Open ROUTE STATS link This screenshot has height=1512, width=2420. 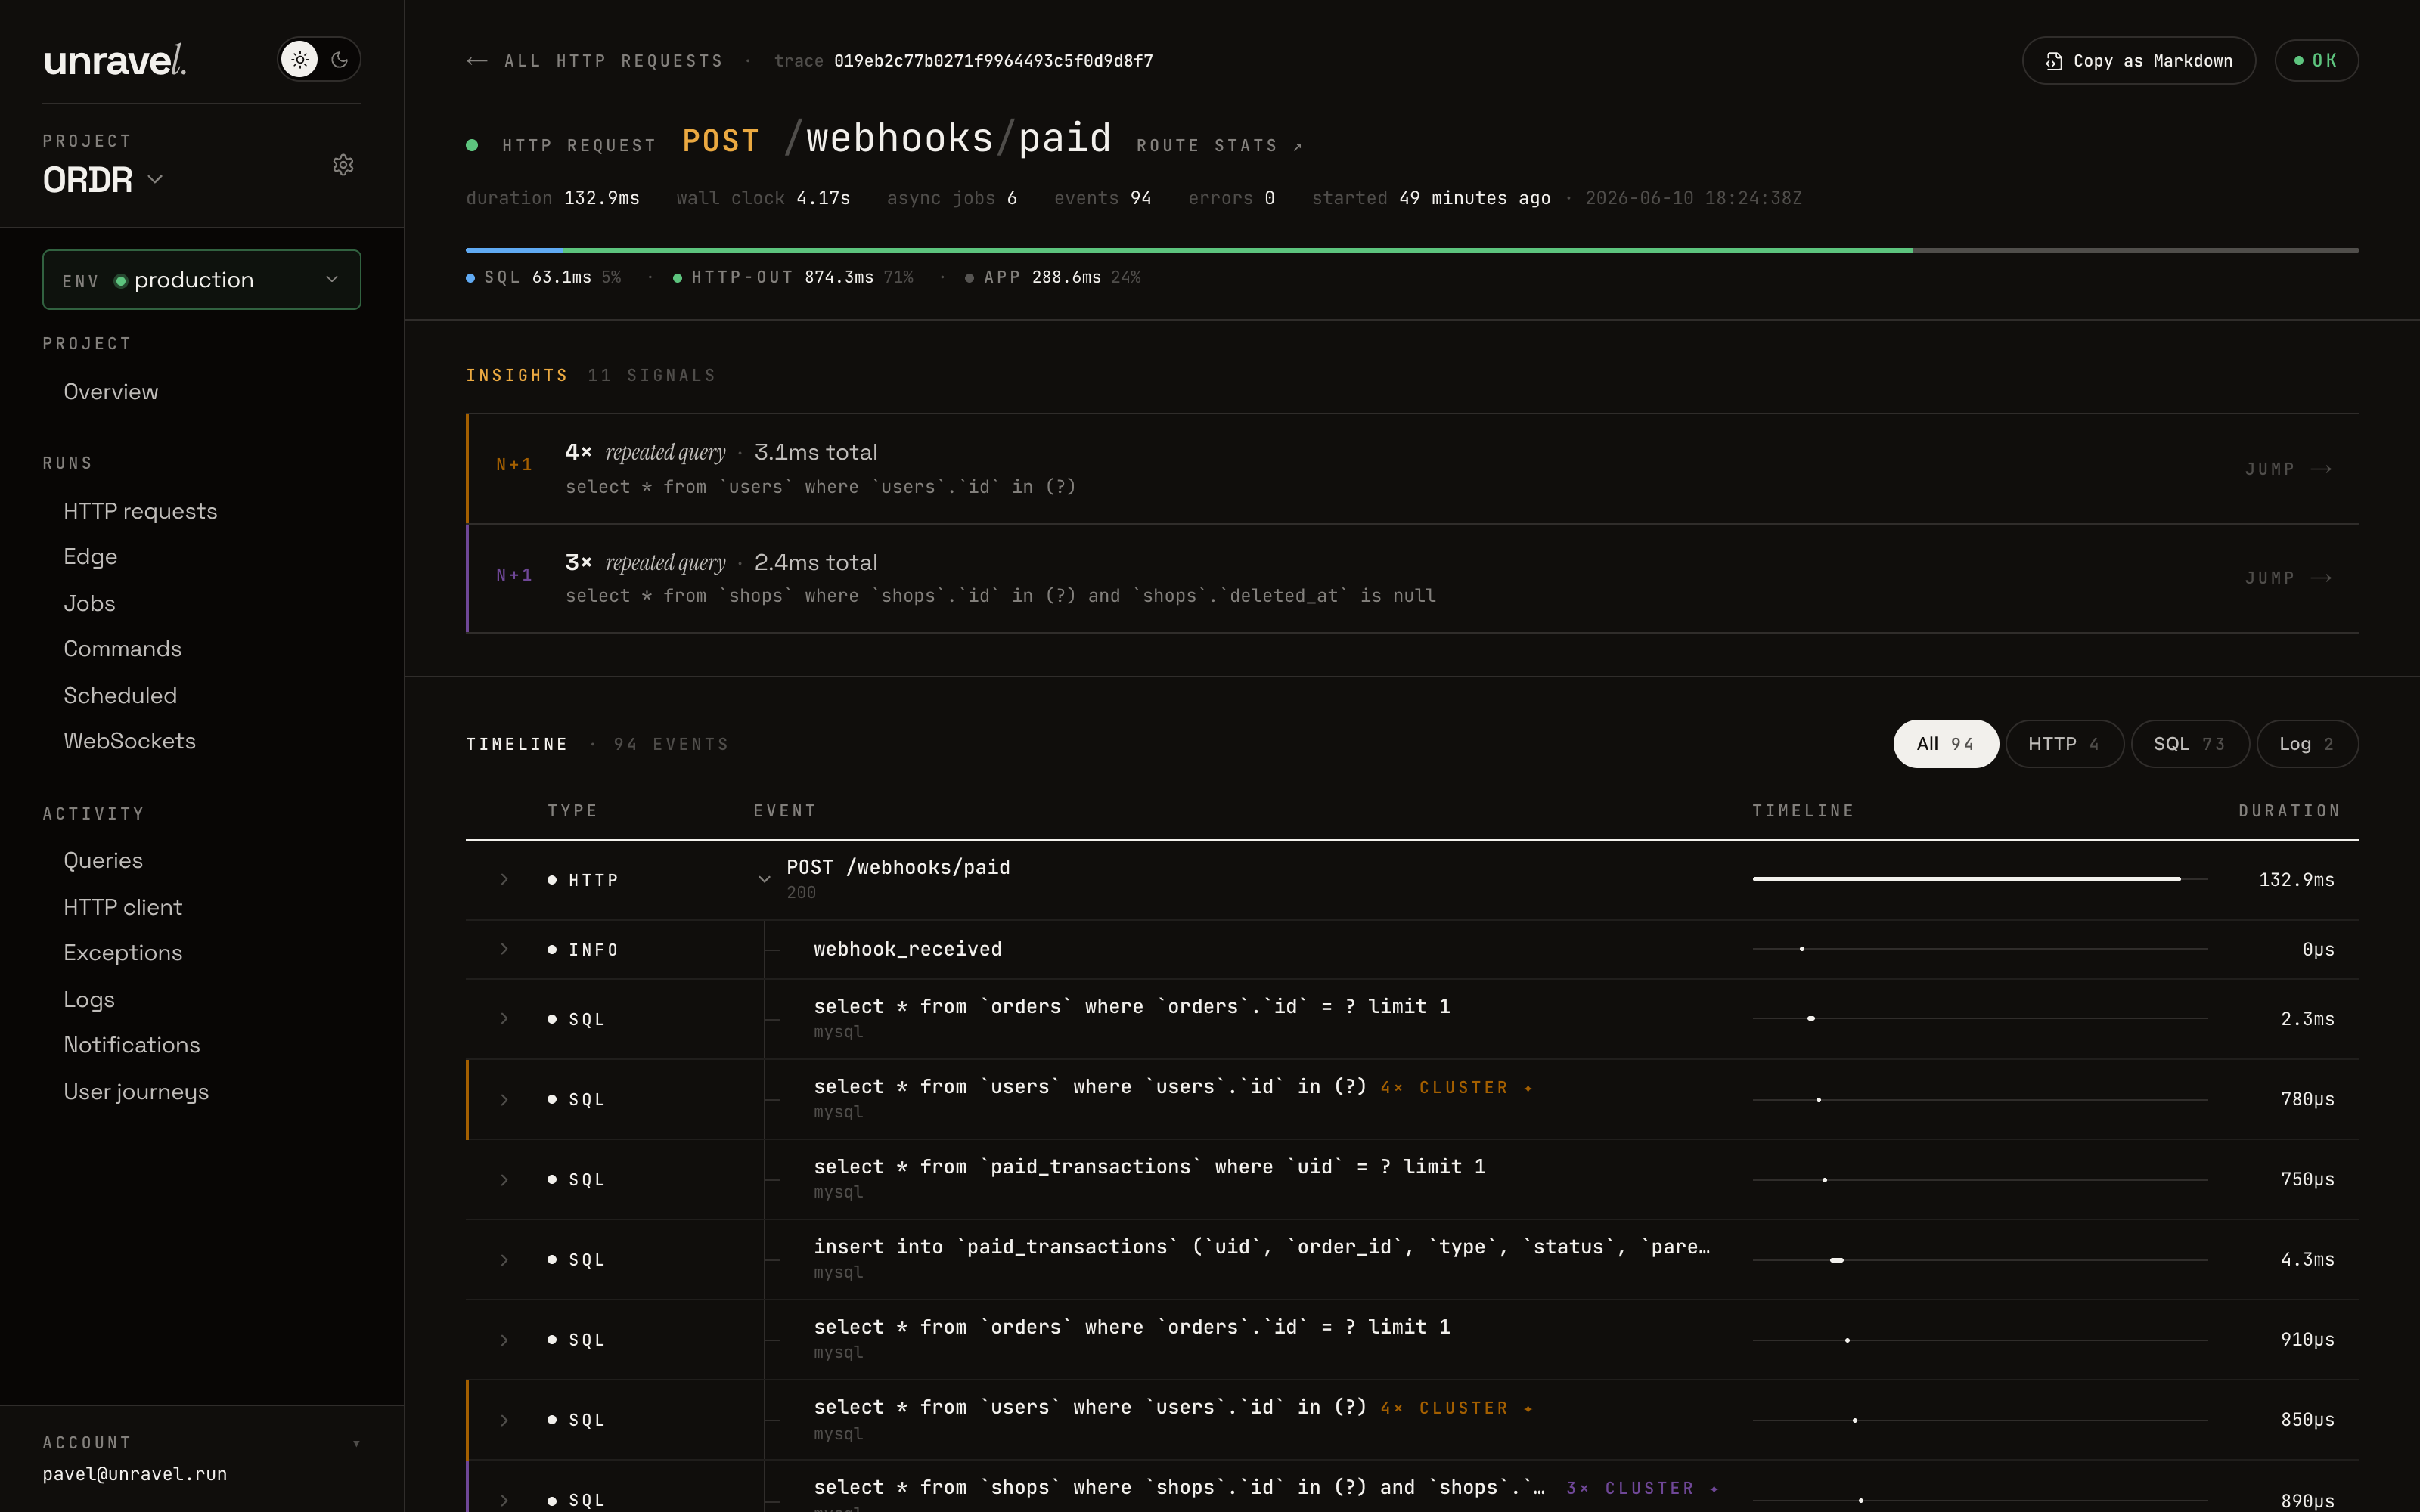point(1219,146)
